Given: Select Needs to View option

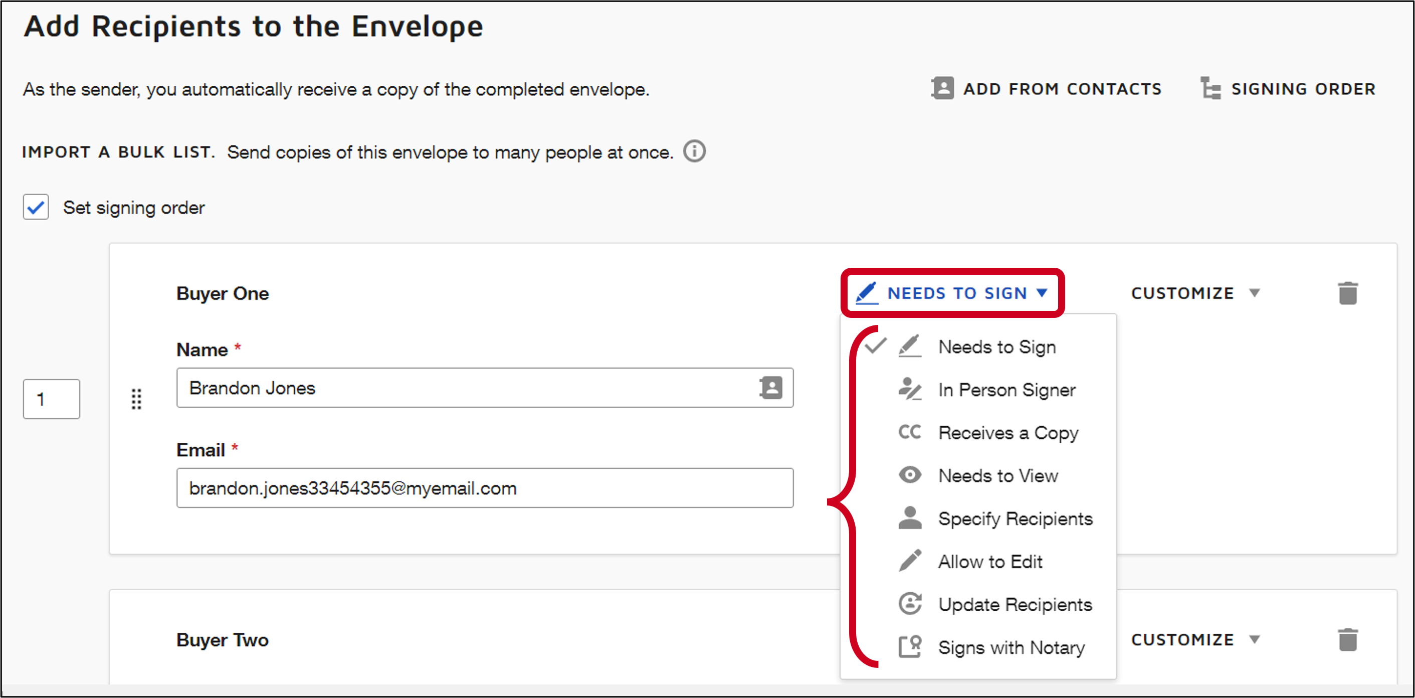Looking at the screenshot, I should [997, 475].
